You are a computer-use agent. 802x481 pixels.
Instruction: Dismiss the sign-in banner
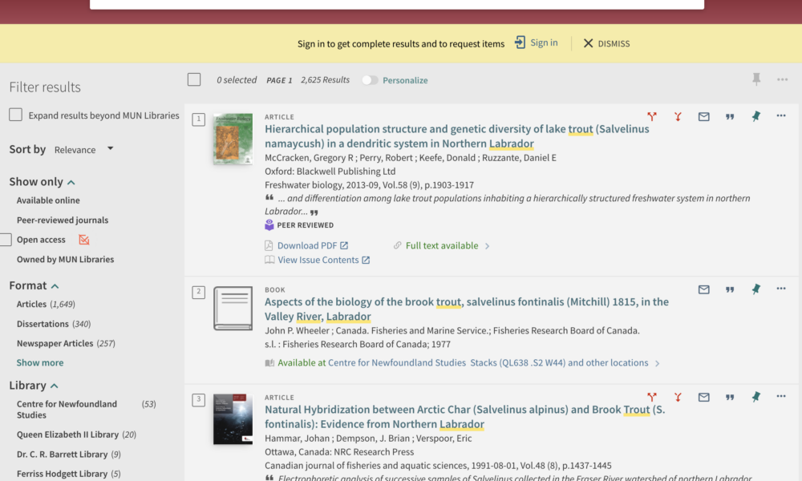(x=606, y=43)
